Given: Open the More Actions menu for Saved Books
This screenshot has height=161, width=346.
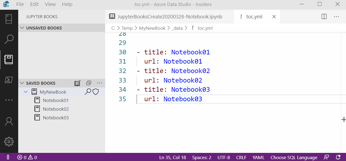Looking at the screenshot, I should point(99,83).
